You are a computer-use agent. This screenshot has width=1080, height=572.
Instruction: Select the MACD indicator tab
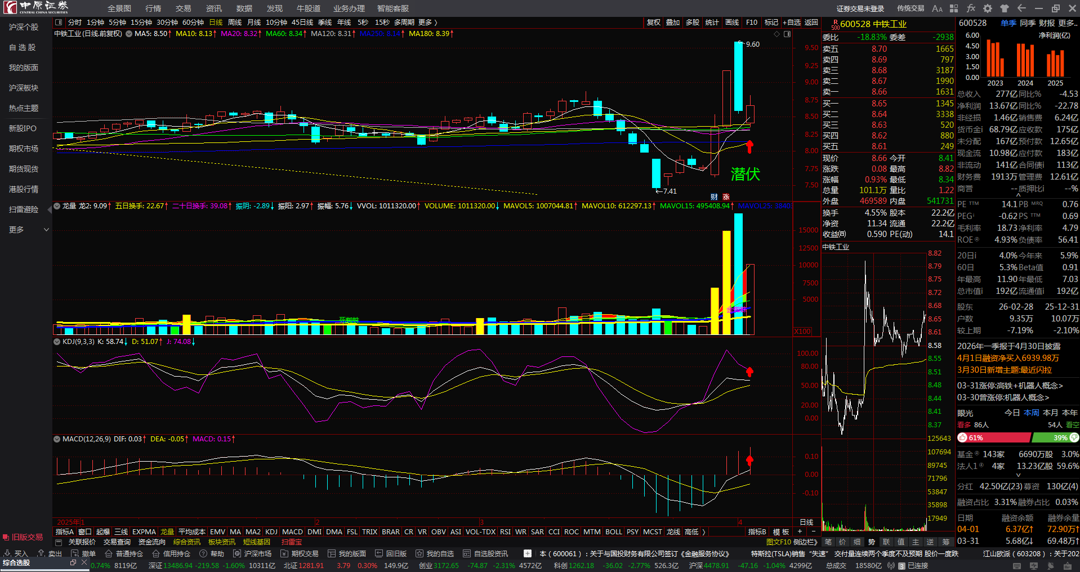pyautogui.click(x=292, y=532)
